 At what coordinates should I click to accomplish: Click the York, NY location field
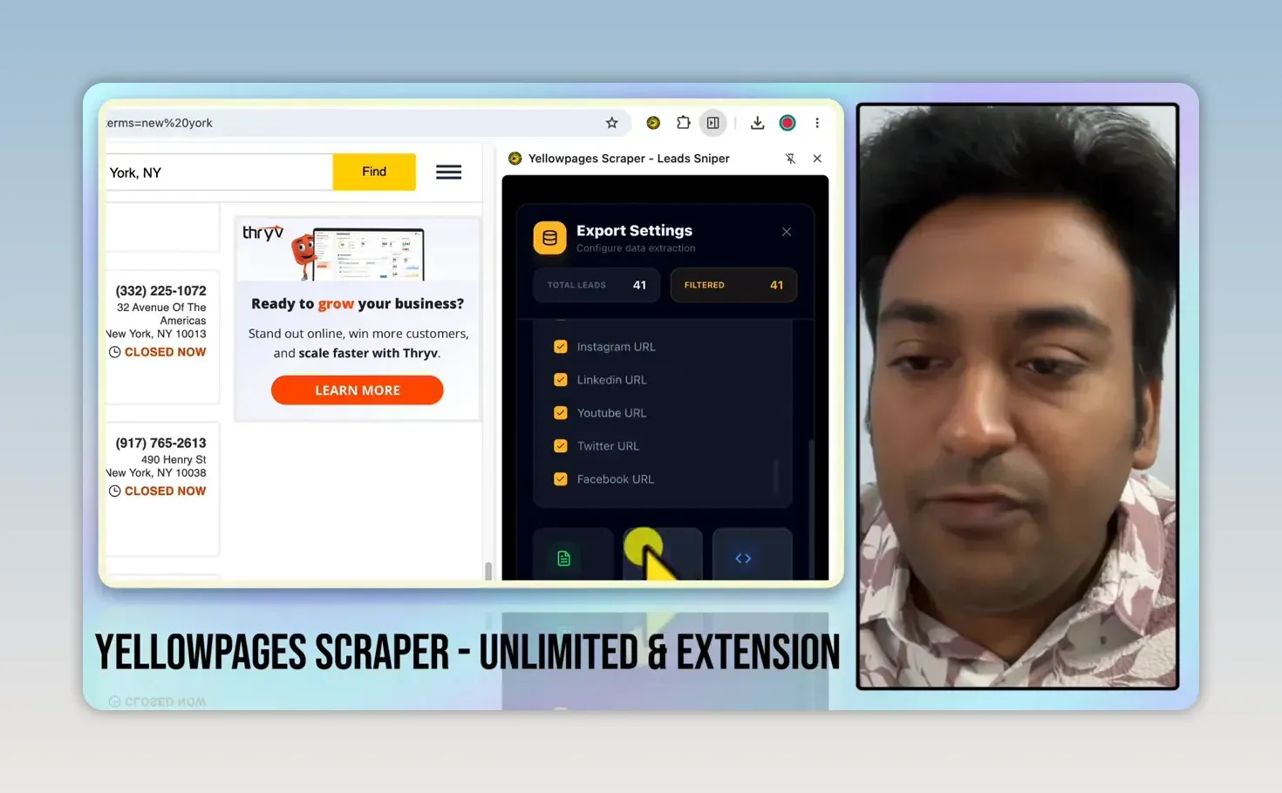pos(219,173)
